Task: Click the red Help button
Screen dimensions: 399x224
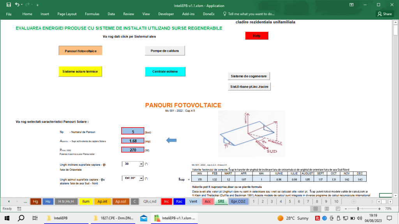Action: click(x=256, y=35)
